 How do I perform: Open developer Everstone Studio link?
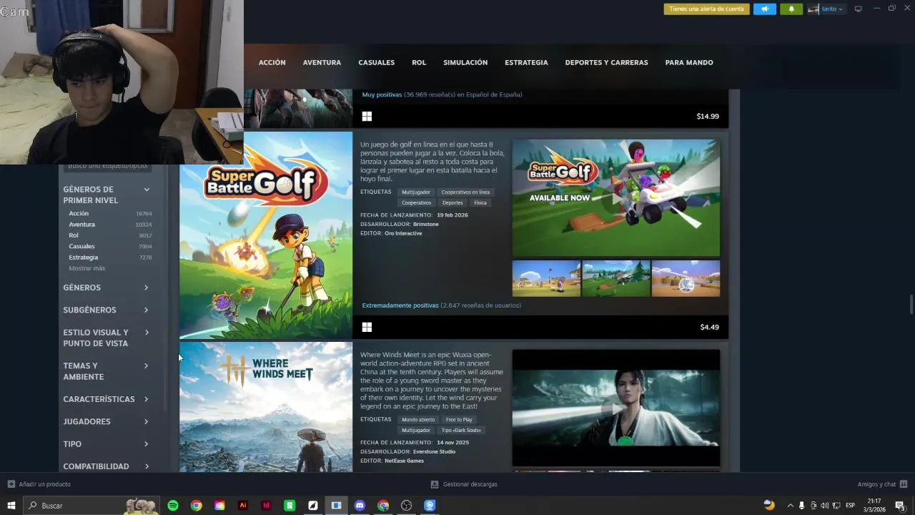(434, 451)
